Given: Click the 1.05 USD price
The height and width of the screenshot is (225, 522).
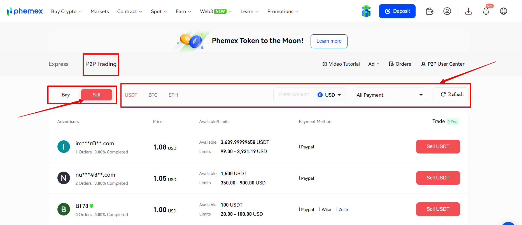Looking at the screenshot, I should (165, 179).
